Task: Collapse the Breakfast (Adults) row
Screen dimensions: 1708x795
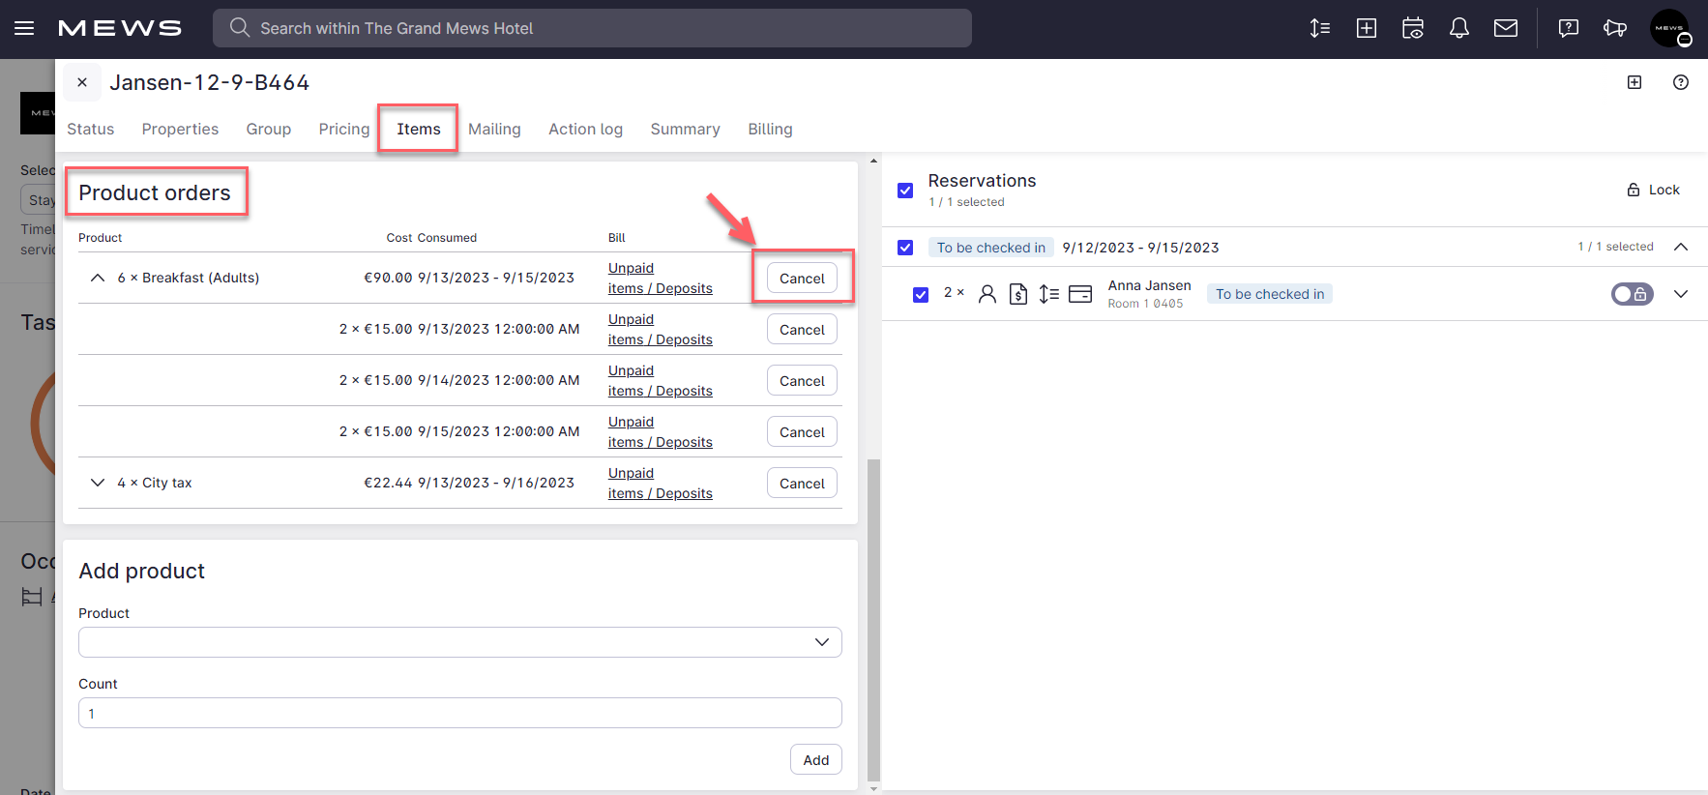Action: (97, 278)
